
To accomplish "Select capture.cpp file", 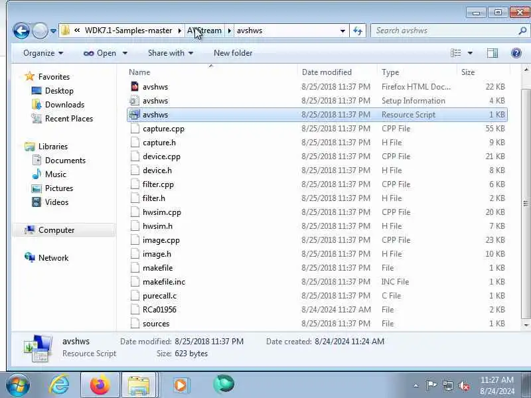I will pyautogui.click(x=317, y=129).
